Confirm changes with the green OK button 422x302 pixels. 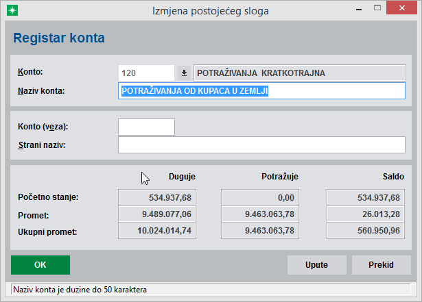(40, 265)
